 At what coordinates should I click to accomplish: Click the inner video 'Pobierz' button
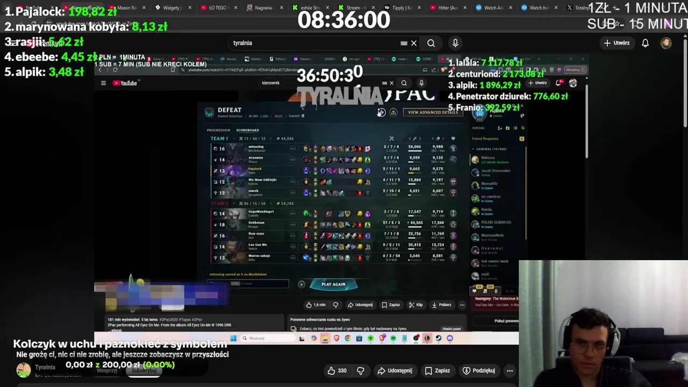[x=441, y=305]
